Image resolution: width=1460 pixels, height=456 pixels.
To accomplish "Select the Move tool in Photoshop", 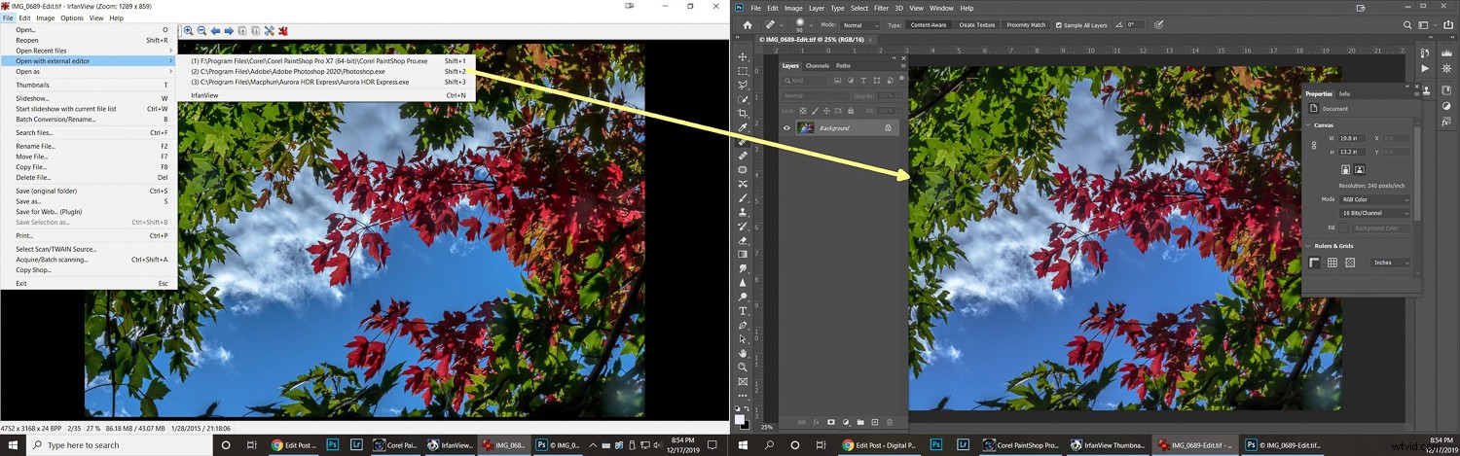I will [x=743, y=57].
